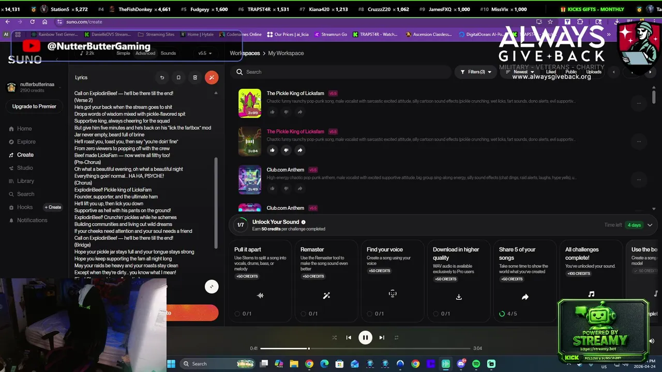The image size is (662, 372).
Task: Click the music note on All challenges complete card
Action: coord(591,294)
